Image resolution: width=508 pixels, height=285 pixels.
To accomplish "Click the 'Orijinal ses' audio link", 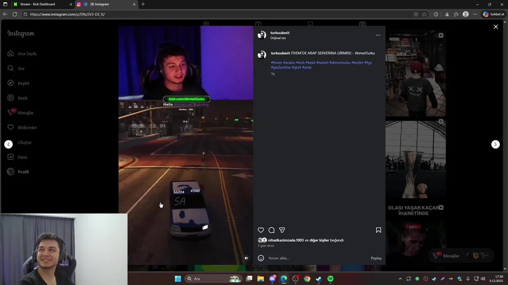I will tap(278, 38).
